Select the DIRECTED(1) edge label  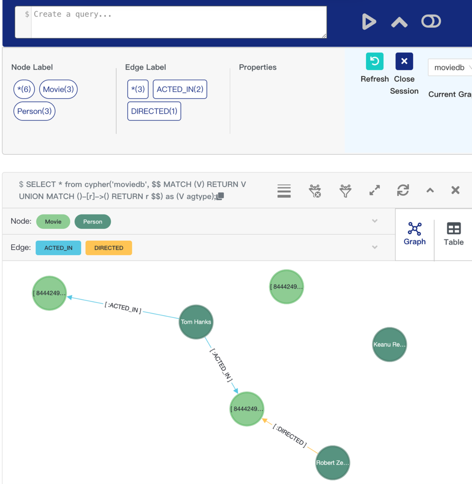154,111
